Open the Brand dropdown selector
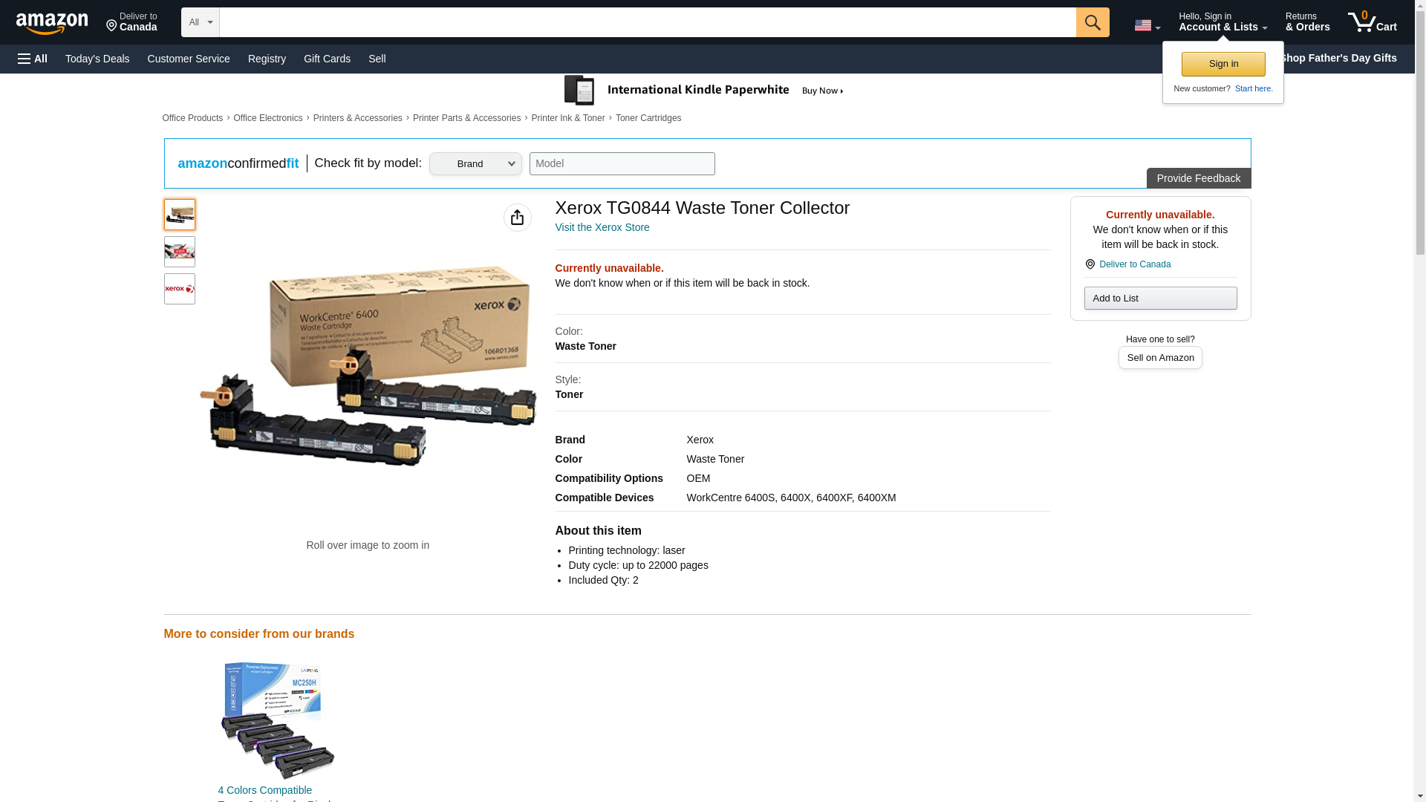Screen dimensions: 1426x802 tap(475, 164)
